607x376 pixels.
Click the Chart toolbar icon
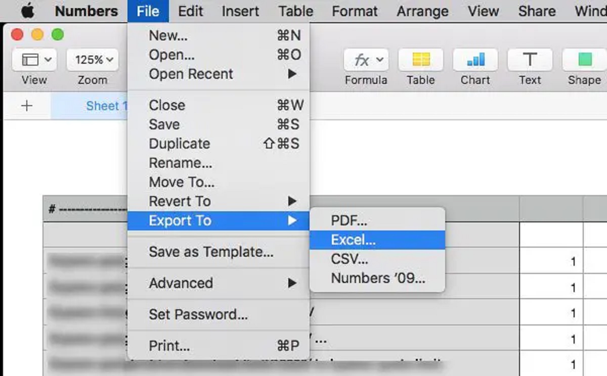pyautogui.click(x=475, y=61)
